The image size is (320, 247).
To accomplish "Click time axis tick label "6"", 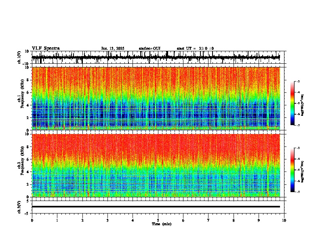I will (x=183, y=220).
